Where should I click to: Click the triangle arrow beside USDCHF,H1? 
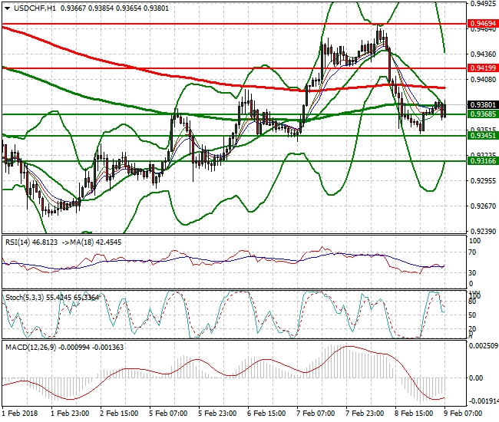coord(8,8)
